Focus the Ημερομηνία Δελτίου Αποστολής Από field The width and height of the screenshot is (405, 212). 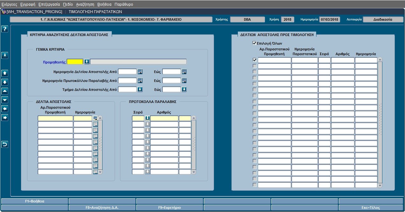click(127, 72)
